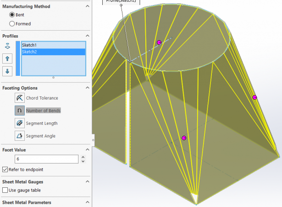Collapse the Manufacturing Method section
The image size is (282, 207).
(88, 6)
